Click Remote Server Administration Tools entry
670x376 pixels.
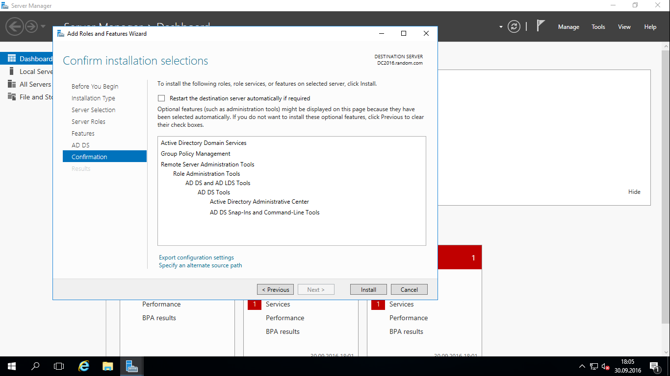point(207,164)
